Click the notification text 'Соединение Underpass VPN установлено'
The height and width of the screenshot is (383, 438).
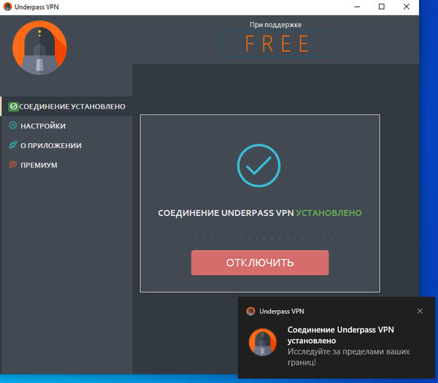click(340, 335)
